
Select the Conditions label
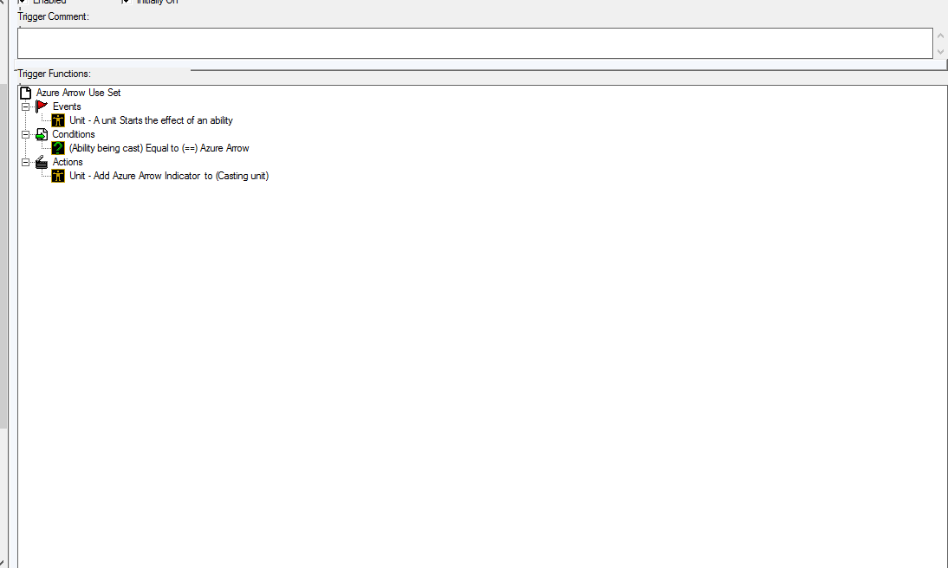pos(73,134)
